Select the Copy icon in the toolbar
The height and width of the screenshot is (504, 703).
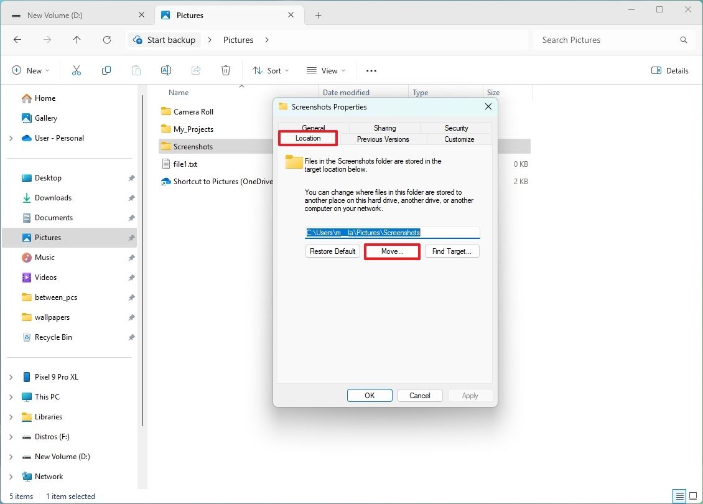coord(106,70)
